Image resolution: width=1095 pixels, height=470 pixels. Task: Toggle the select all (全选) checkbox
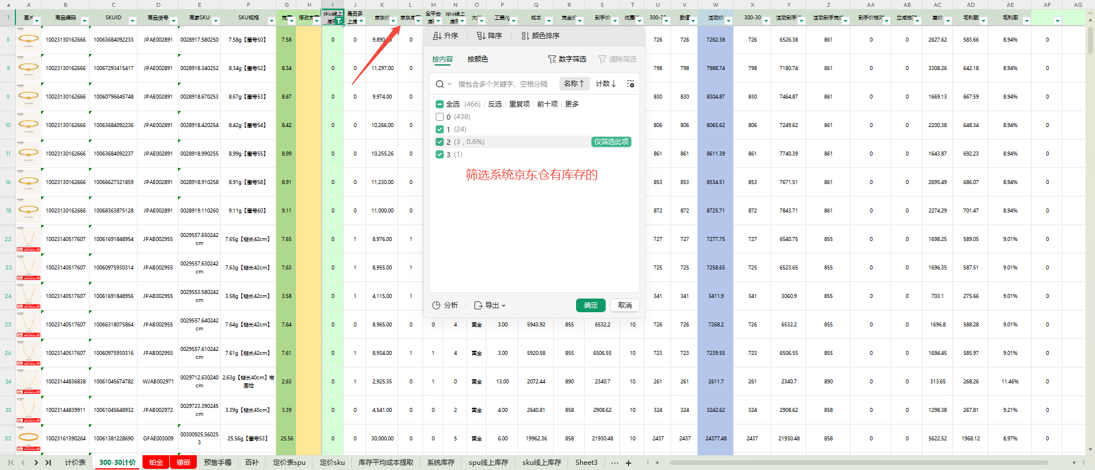(x=440, y=104)
